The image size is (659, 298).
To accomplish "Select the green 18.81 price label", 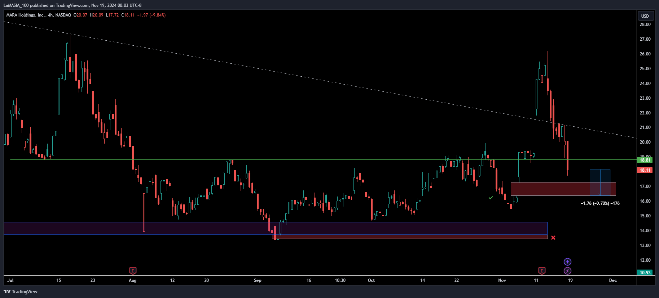I will coord(645,160).
